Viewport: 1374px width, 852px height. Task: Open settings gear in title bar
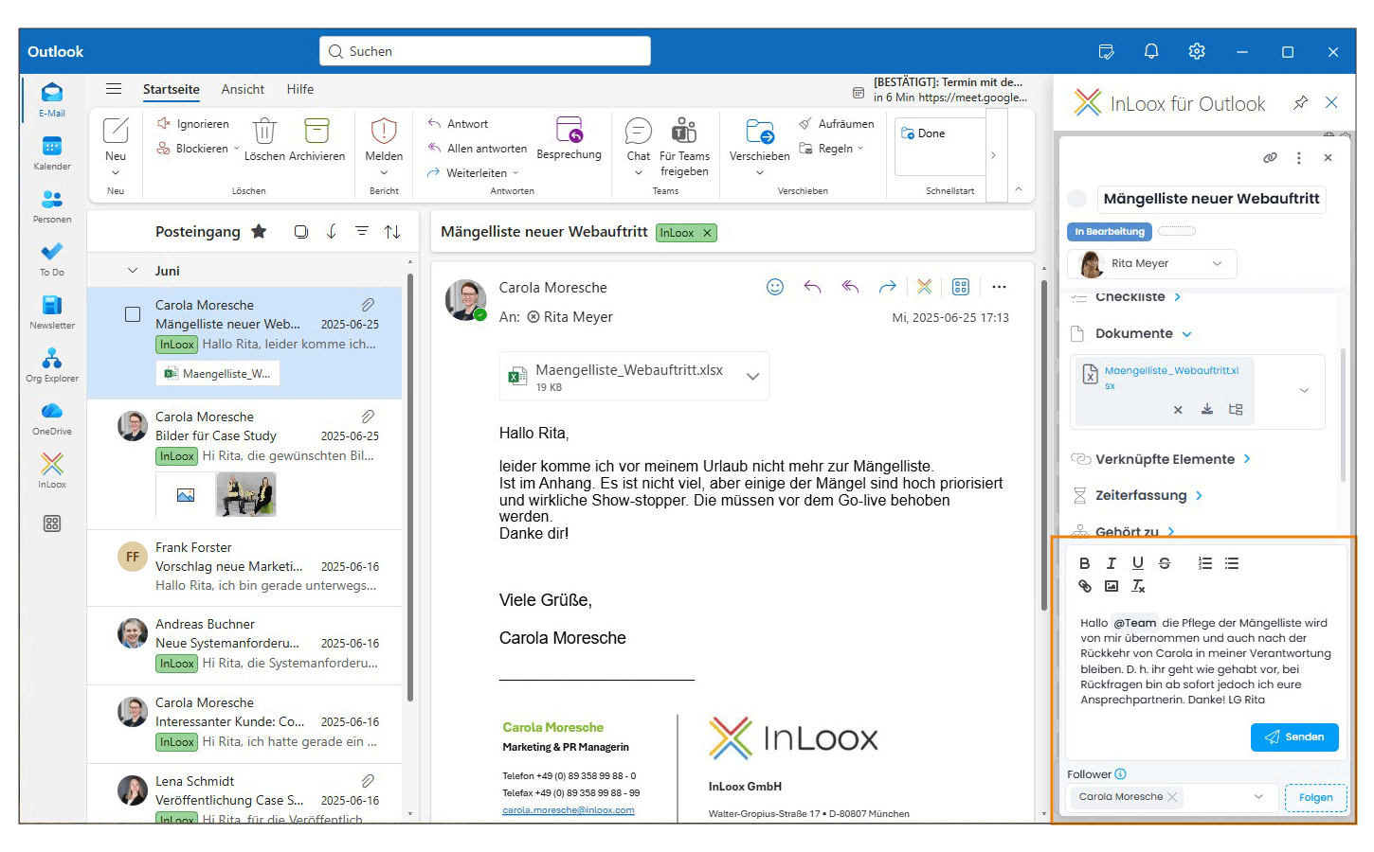(1197, 51)
